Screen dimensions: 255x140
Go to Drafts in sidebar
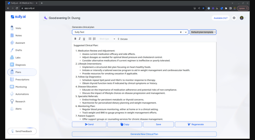click(x=19, y=50)
